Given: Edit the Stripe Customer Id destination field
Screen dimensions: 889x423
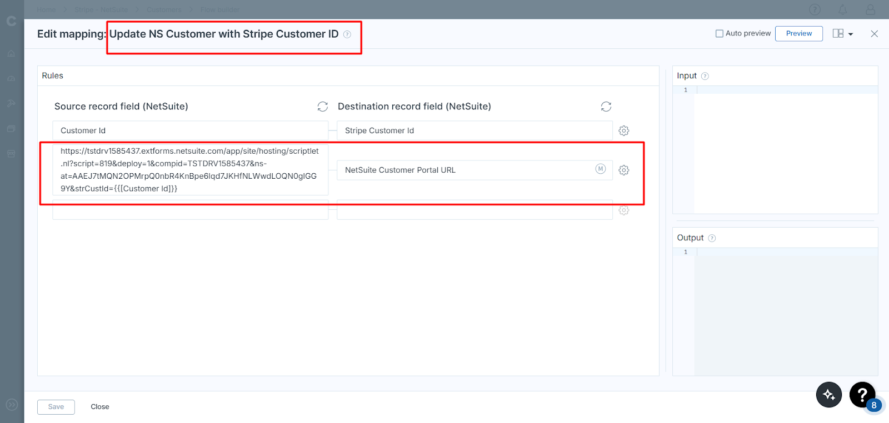Looking at the screenshot, I should pyautogui.click(x=474, y=131).
